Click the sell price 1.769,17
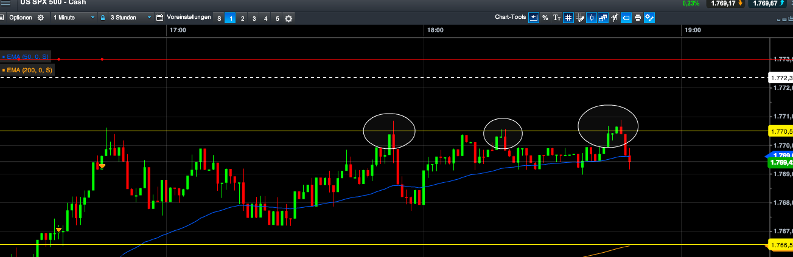Image resolution: width=793 pixels, height=257 pixels. (x=725, y=3)
